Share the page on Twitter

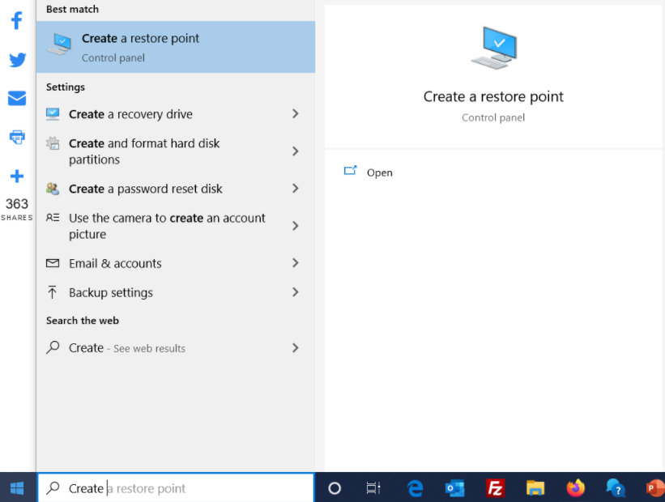point(16,59)
